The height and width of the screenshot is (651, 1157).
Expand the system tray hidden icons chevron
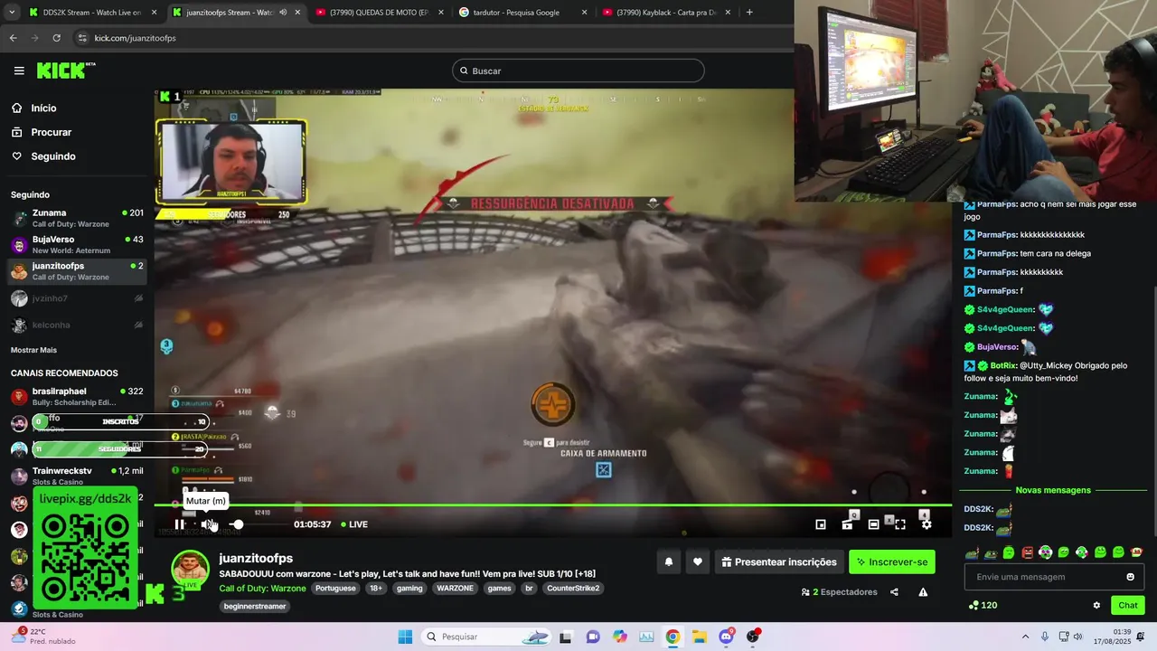pyautogui.click(x=1025, y=637)
